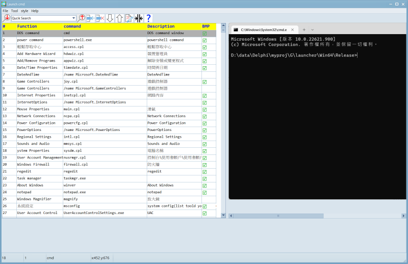Viewport: 408px width, 264px height.
Task: Click the search-down magnifier icon
Action: tap(6, 18)
